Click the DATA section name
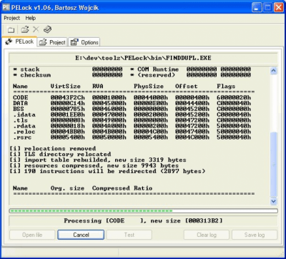Viewport: 286px width, 259px height. click(x=21, y=103)
